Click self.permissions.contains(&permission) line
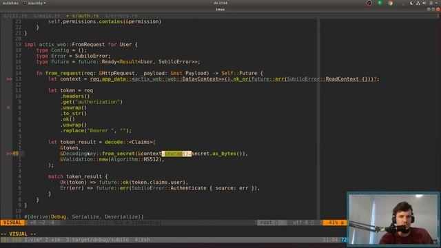 (x=105, y=21)
